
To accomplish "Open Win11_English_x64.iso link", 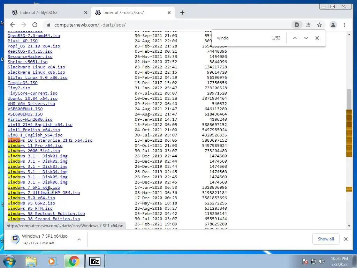I will point(34,130).
